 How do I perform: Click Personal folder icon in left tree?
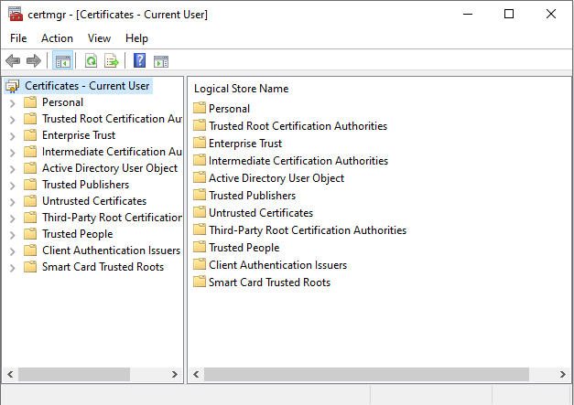tap(30, 102)
